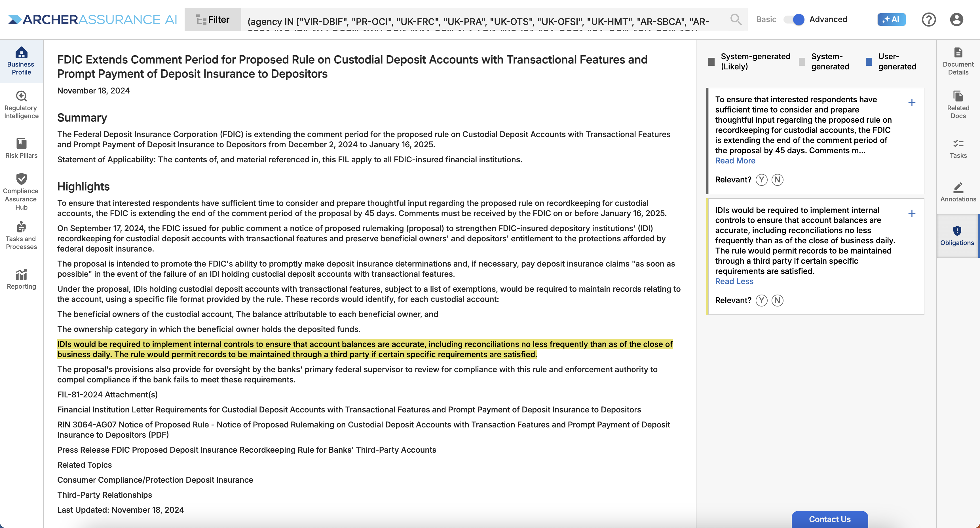Click the 'Statement of Applicability' paragraph

[290, 160]
